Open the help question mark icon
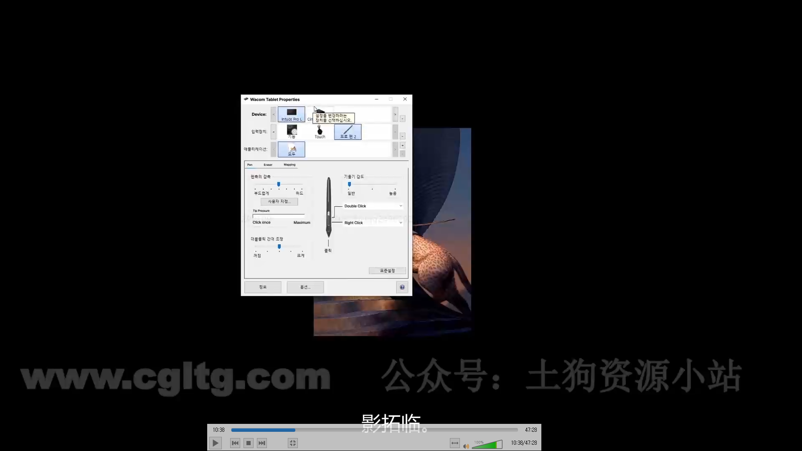This screenshot has height=451, width=802. [x=402, y=287]
